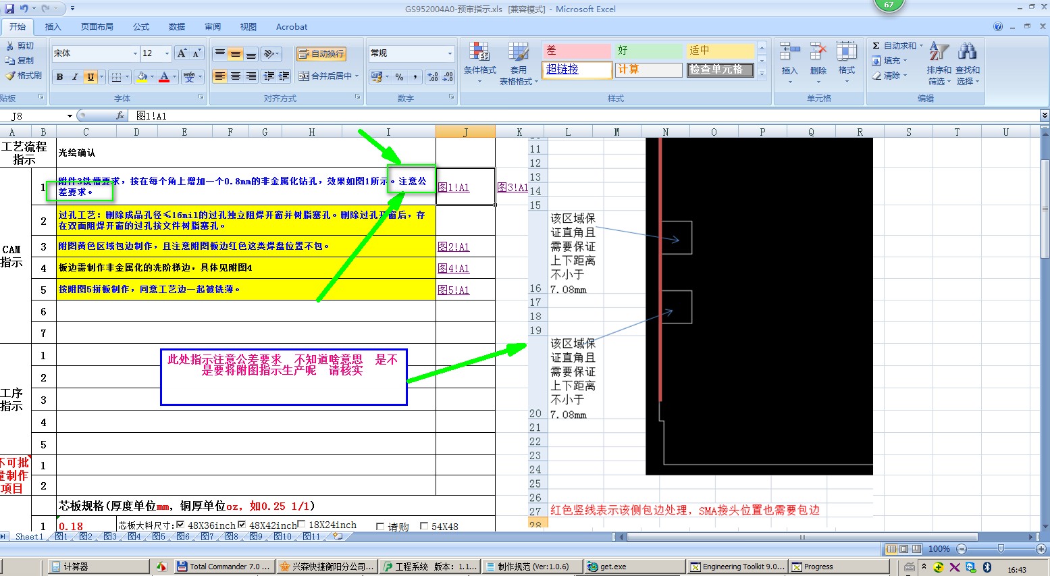The height and width of the screenshot is (576, 1050).
Task: Click the fx insert function icon
Action: 120,116
